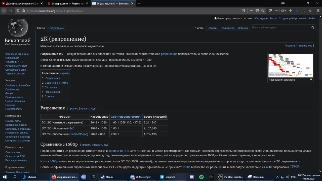Save page to Pocket icon
The width and height of the screenshot is (322, 181).
coord(257,11)
